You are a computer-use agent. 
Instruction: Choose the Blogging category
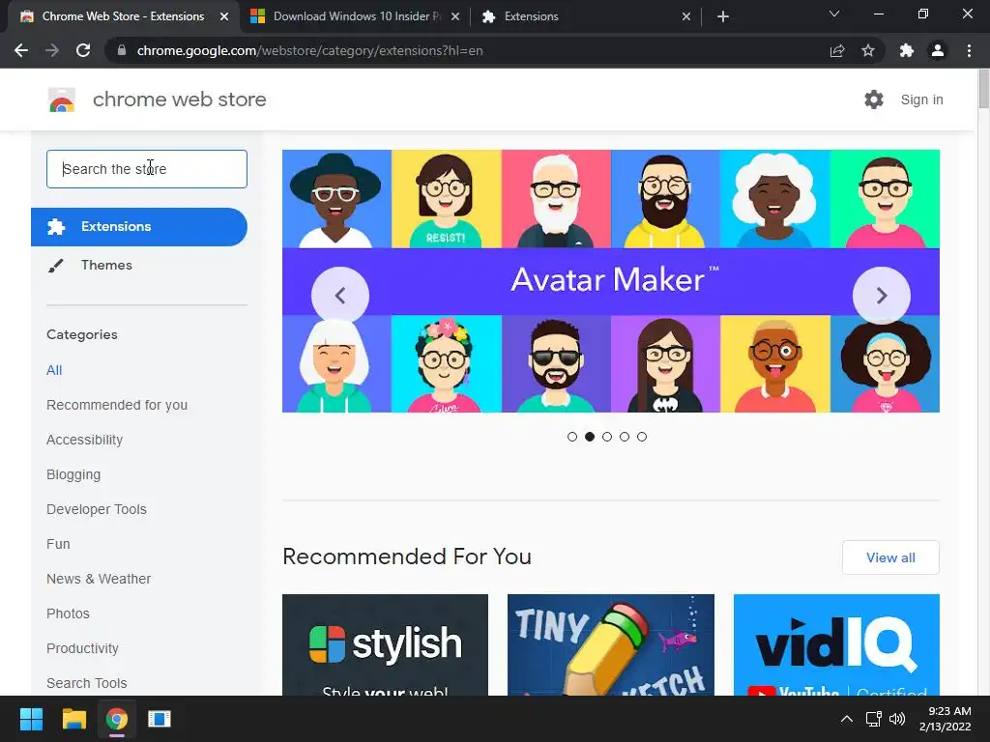[73, 474]
